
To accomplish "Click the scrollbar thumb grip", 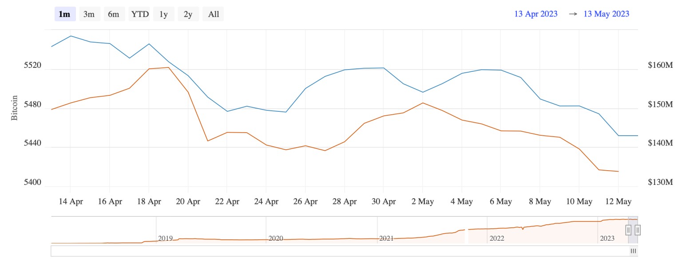I will click(633, 251).
